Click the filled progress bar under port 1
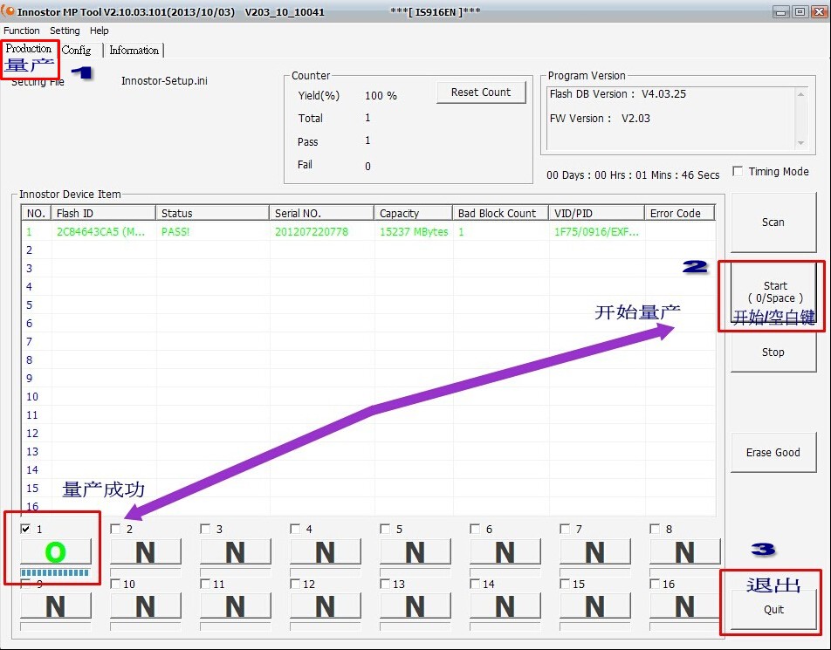The image size is (831, 650). tap(55, 572)
